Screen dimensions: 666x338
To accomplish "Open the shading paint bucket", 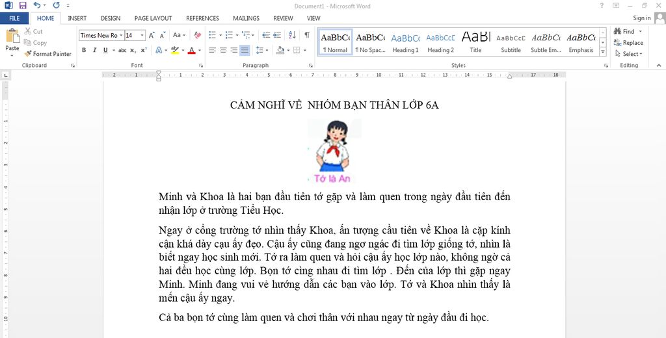I will coord(280,50).
